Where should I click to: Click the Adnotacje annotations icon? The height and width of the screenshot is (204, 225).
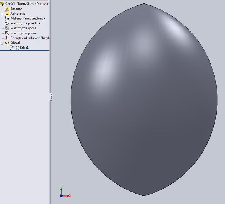[7, 14]
